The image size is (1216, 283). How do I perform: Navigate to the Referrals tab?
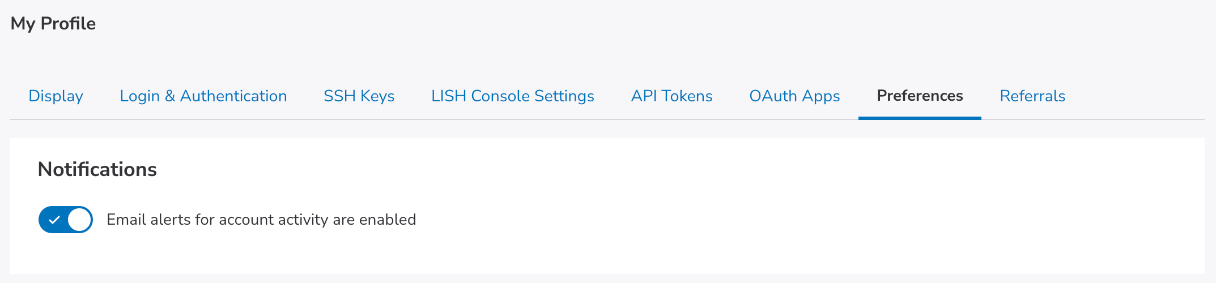pyautogui.click(x=1032, y=96)
